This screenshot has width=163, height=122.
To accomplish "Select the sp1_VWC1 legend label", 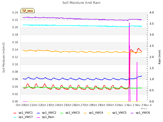I will tap(25, 113).
